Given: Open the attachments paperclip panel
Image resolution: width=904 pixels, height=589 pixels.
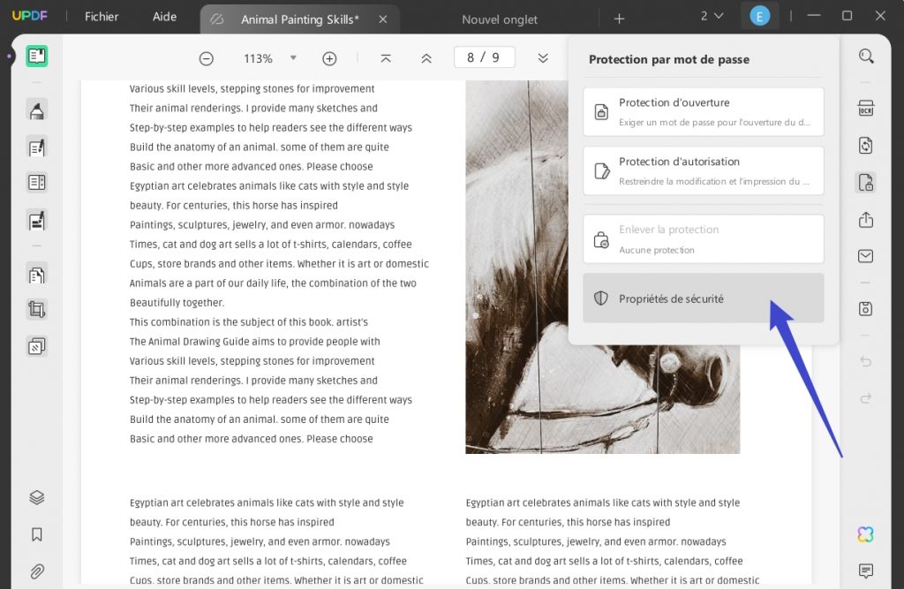Looking at the screenshot, I should click(x=36, y=571).
